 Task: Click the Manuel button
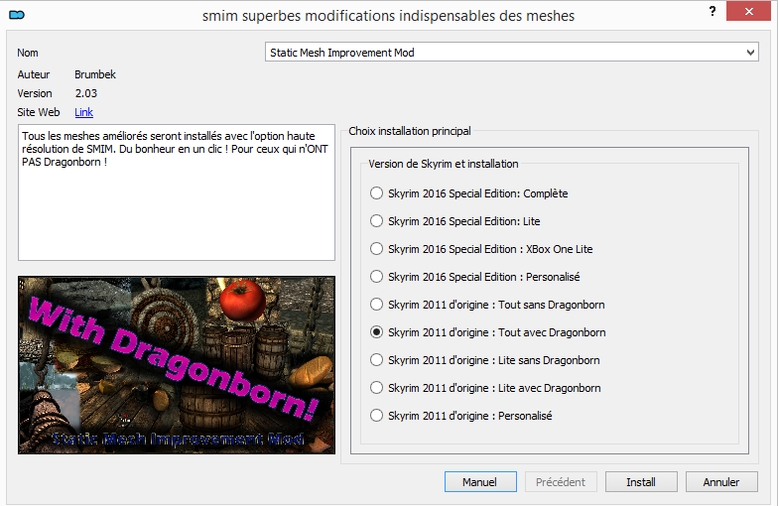pyautogui.click(x=480, y=482)
